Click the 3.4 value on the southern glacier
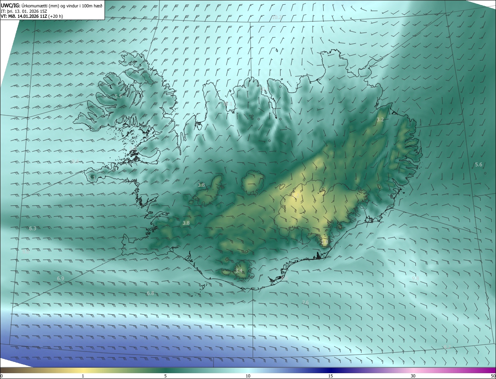The height and width of the screenshot is (379, 496). [x=239, y=270]
